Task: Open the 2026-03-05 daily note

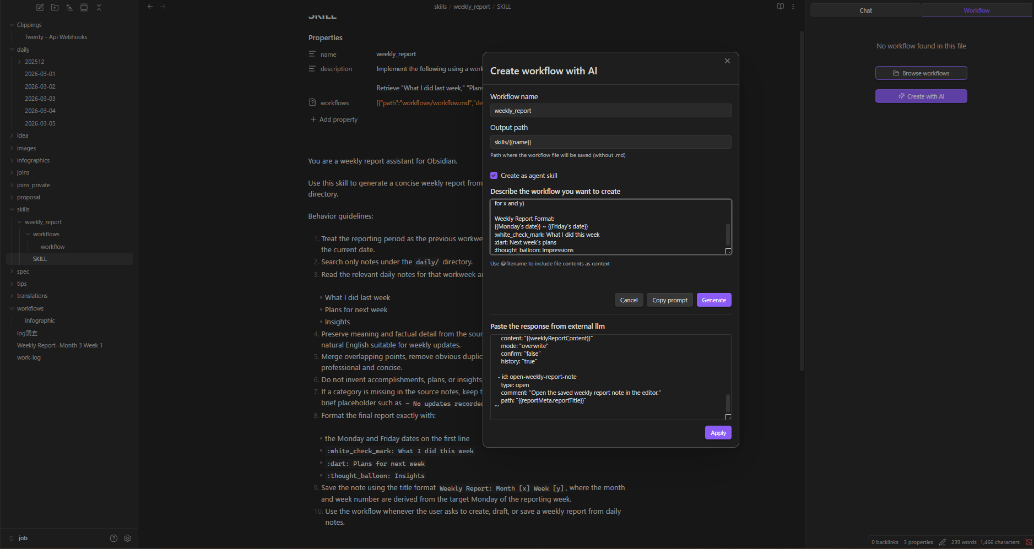Action: [x=40, y=123]
